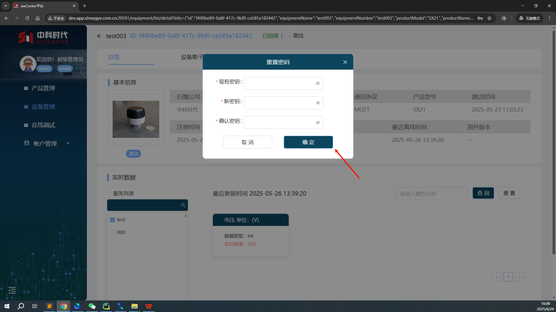Click browser home button
556x312 pixels.
point(38,18)
